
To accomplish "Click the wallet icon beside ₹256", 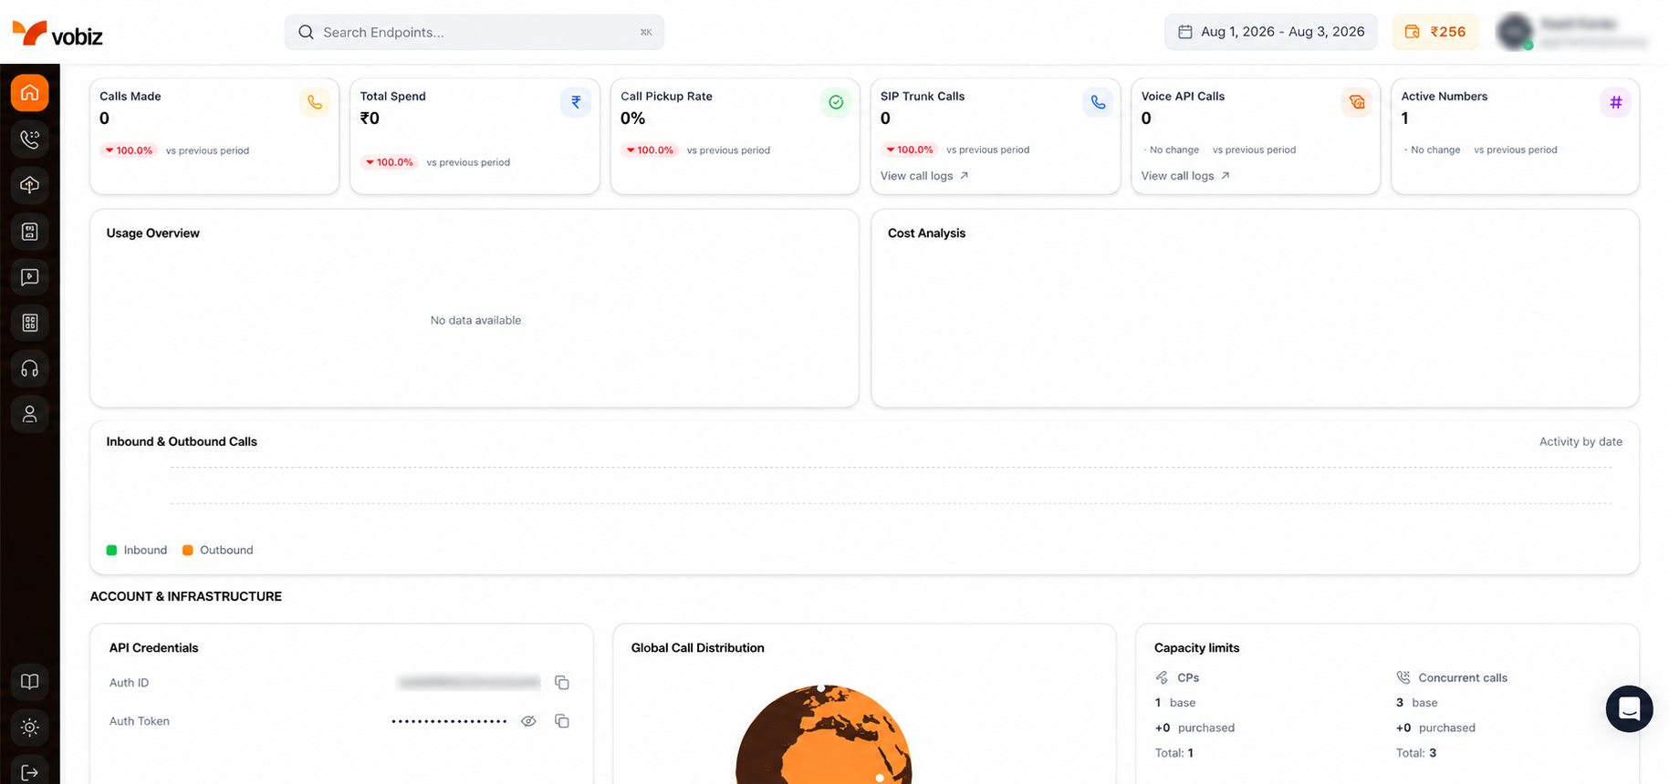I will tap(1412, 32).
